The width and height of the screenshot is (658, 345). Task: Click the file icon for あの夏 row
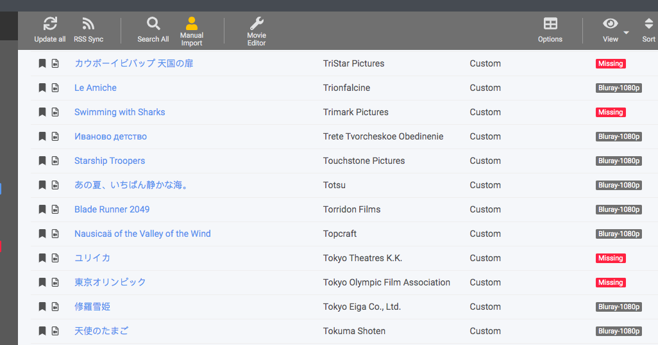pyautogui.click(x=55, y=185)
